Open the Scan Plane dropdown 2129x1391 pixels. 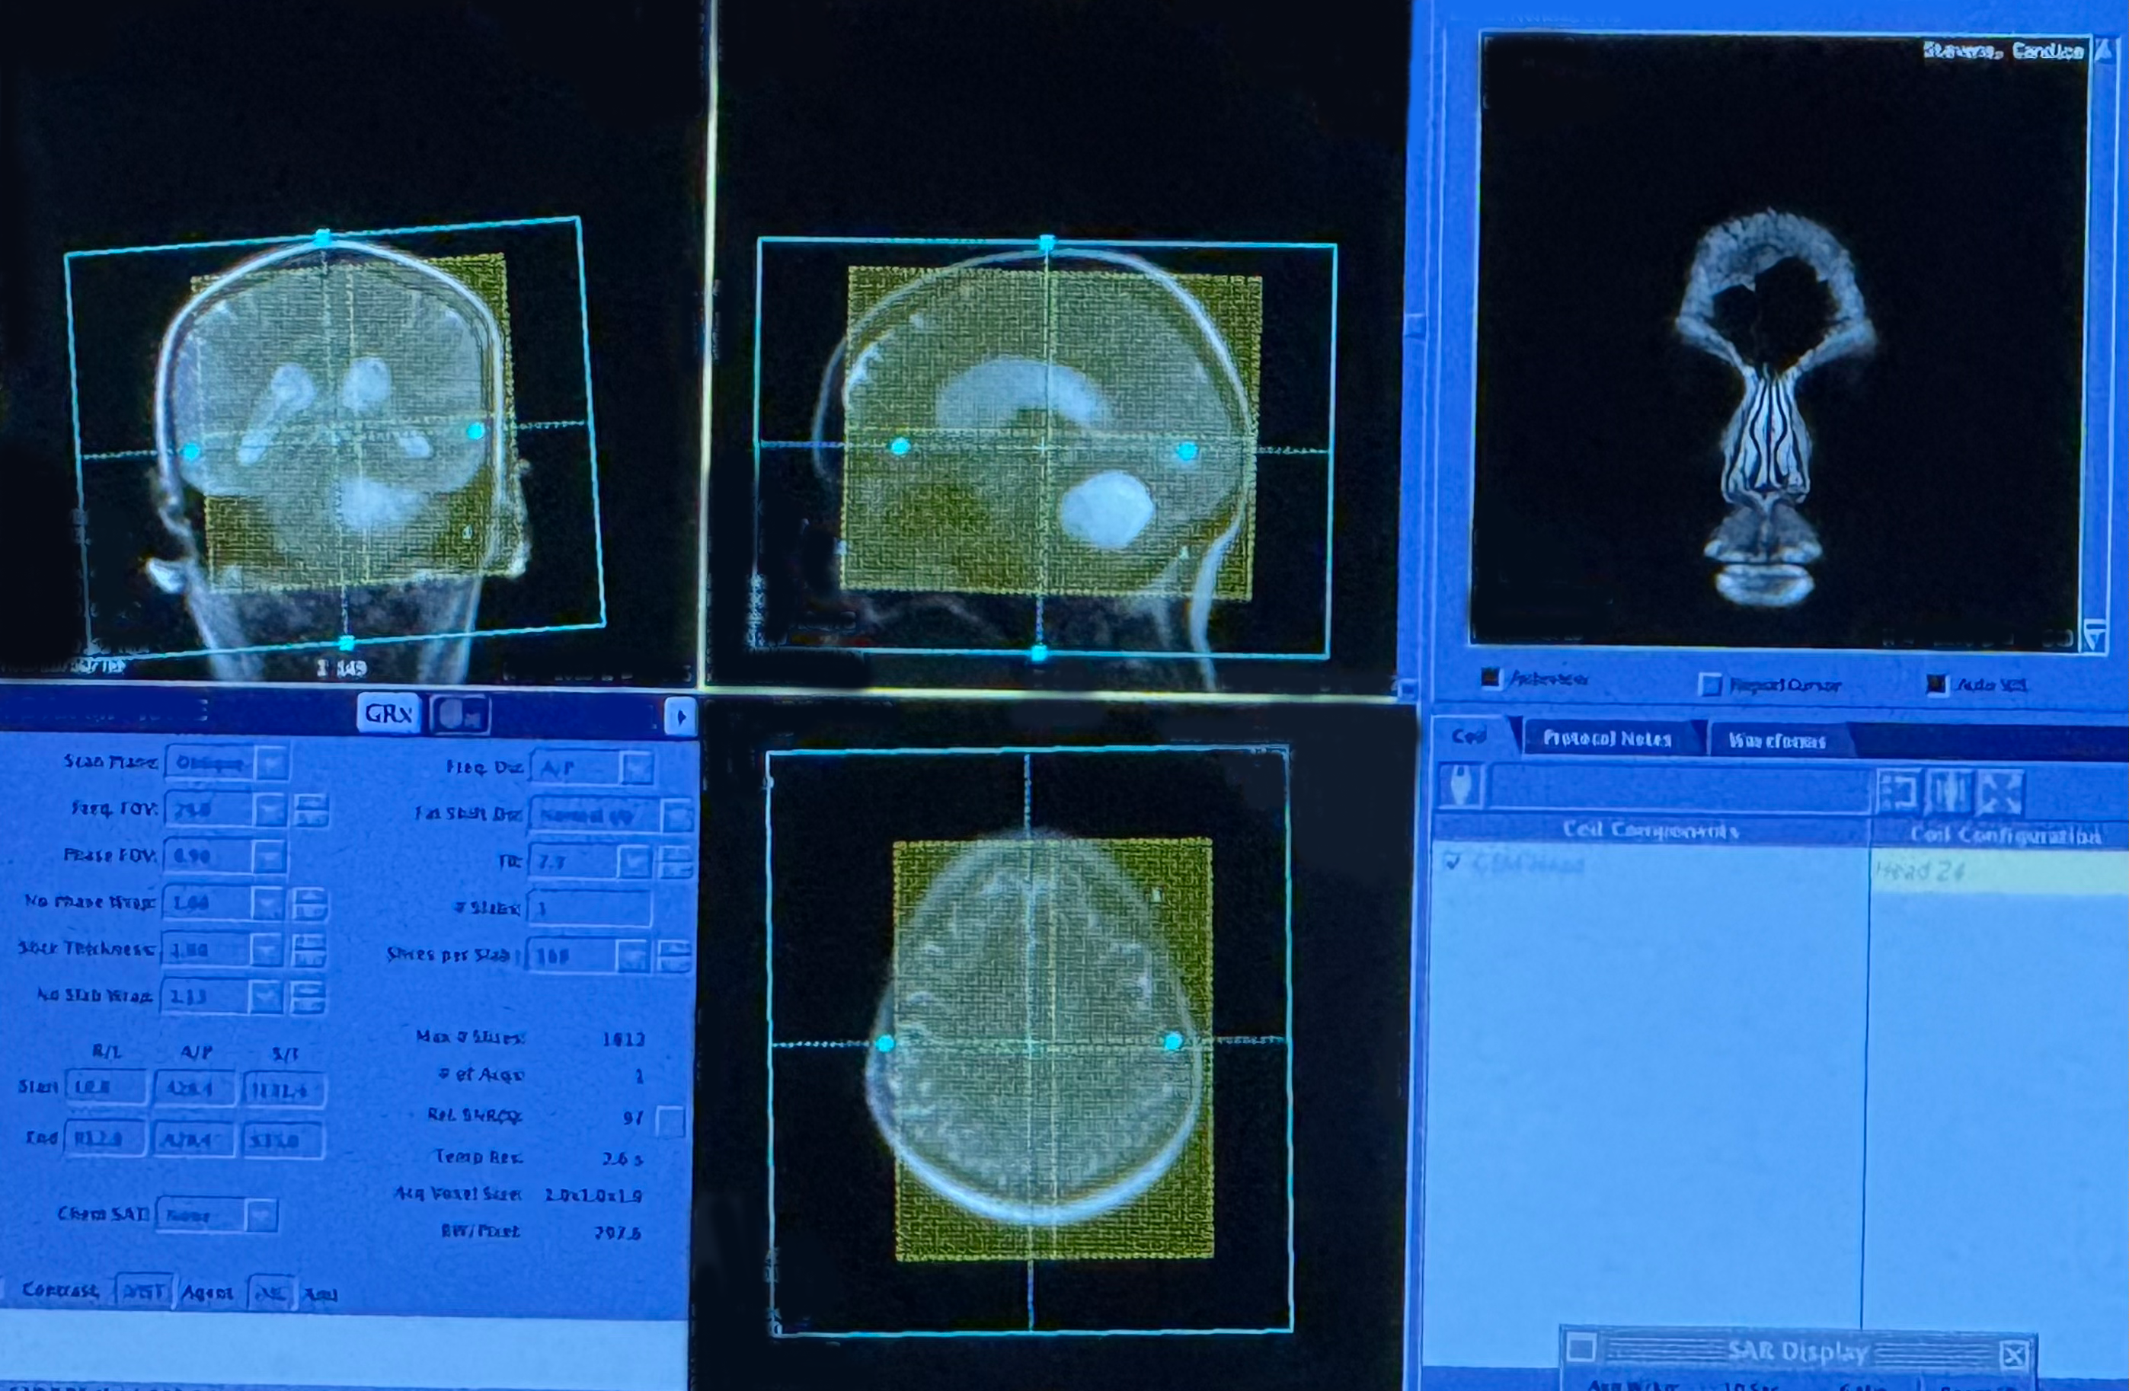[x=270, y=763]
